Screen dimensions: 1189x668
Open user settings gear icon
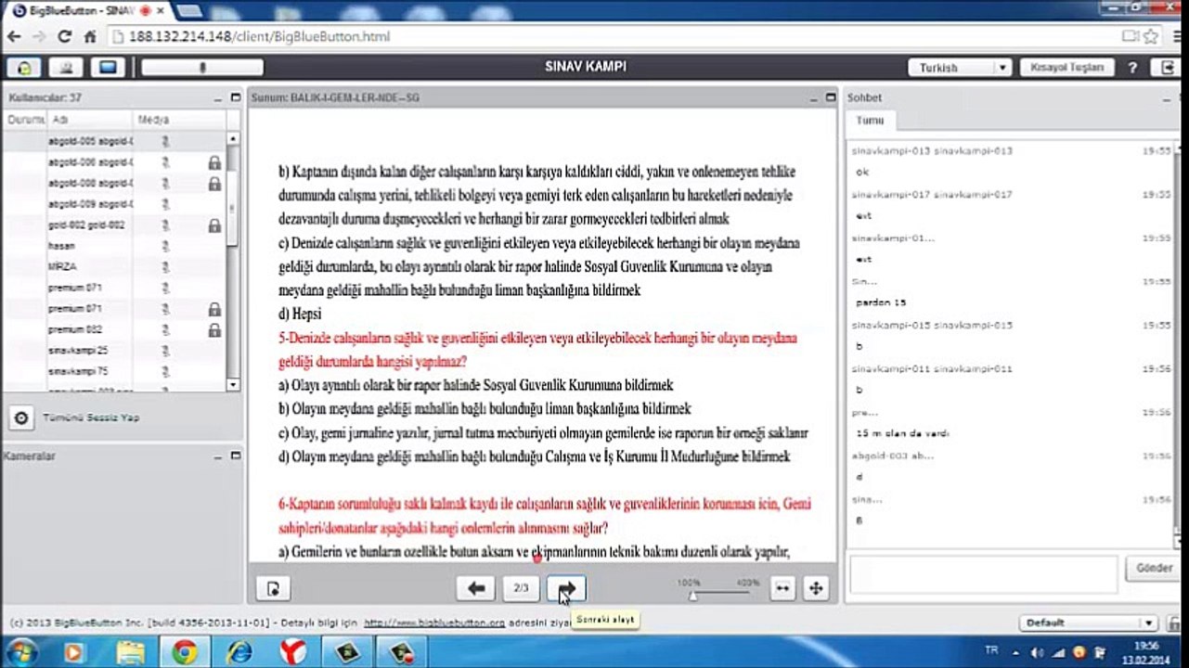coord(20,417)
